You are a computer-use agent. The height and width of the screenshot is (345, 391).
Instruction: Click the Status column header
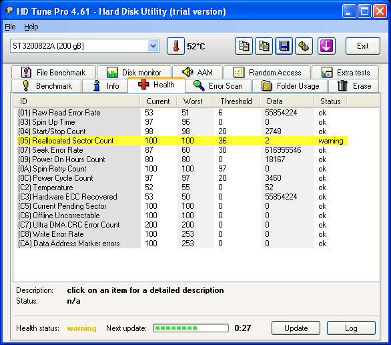pos(330,101)
